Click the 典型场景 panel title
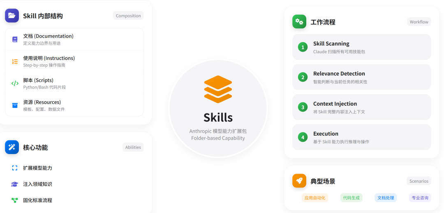This screenshot has width=444, height=213. point(323,181)
